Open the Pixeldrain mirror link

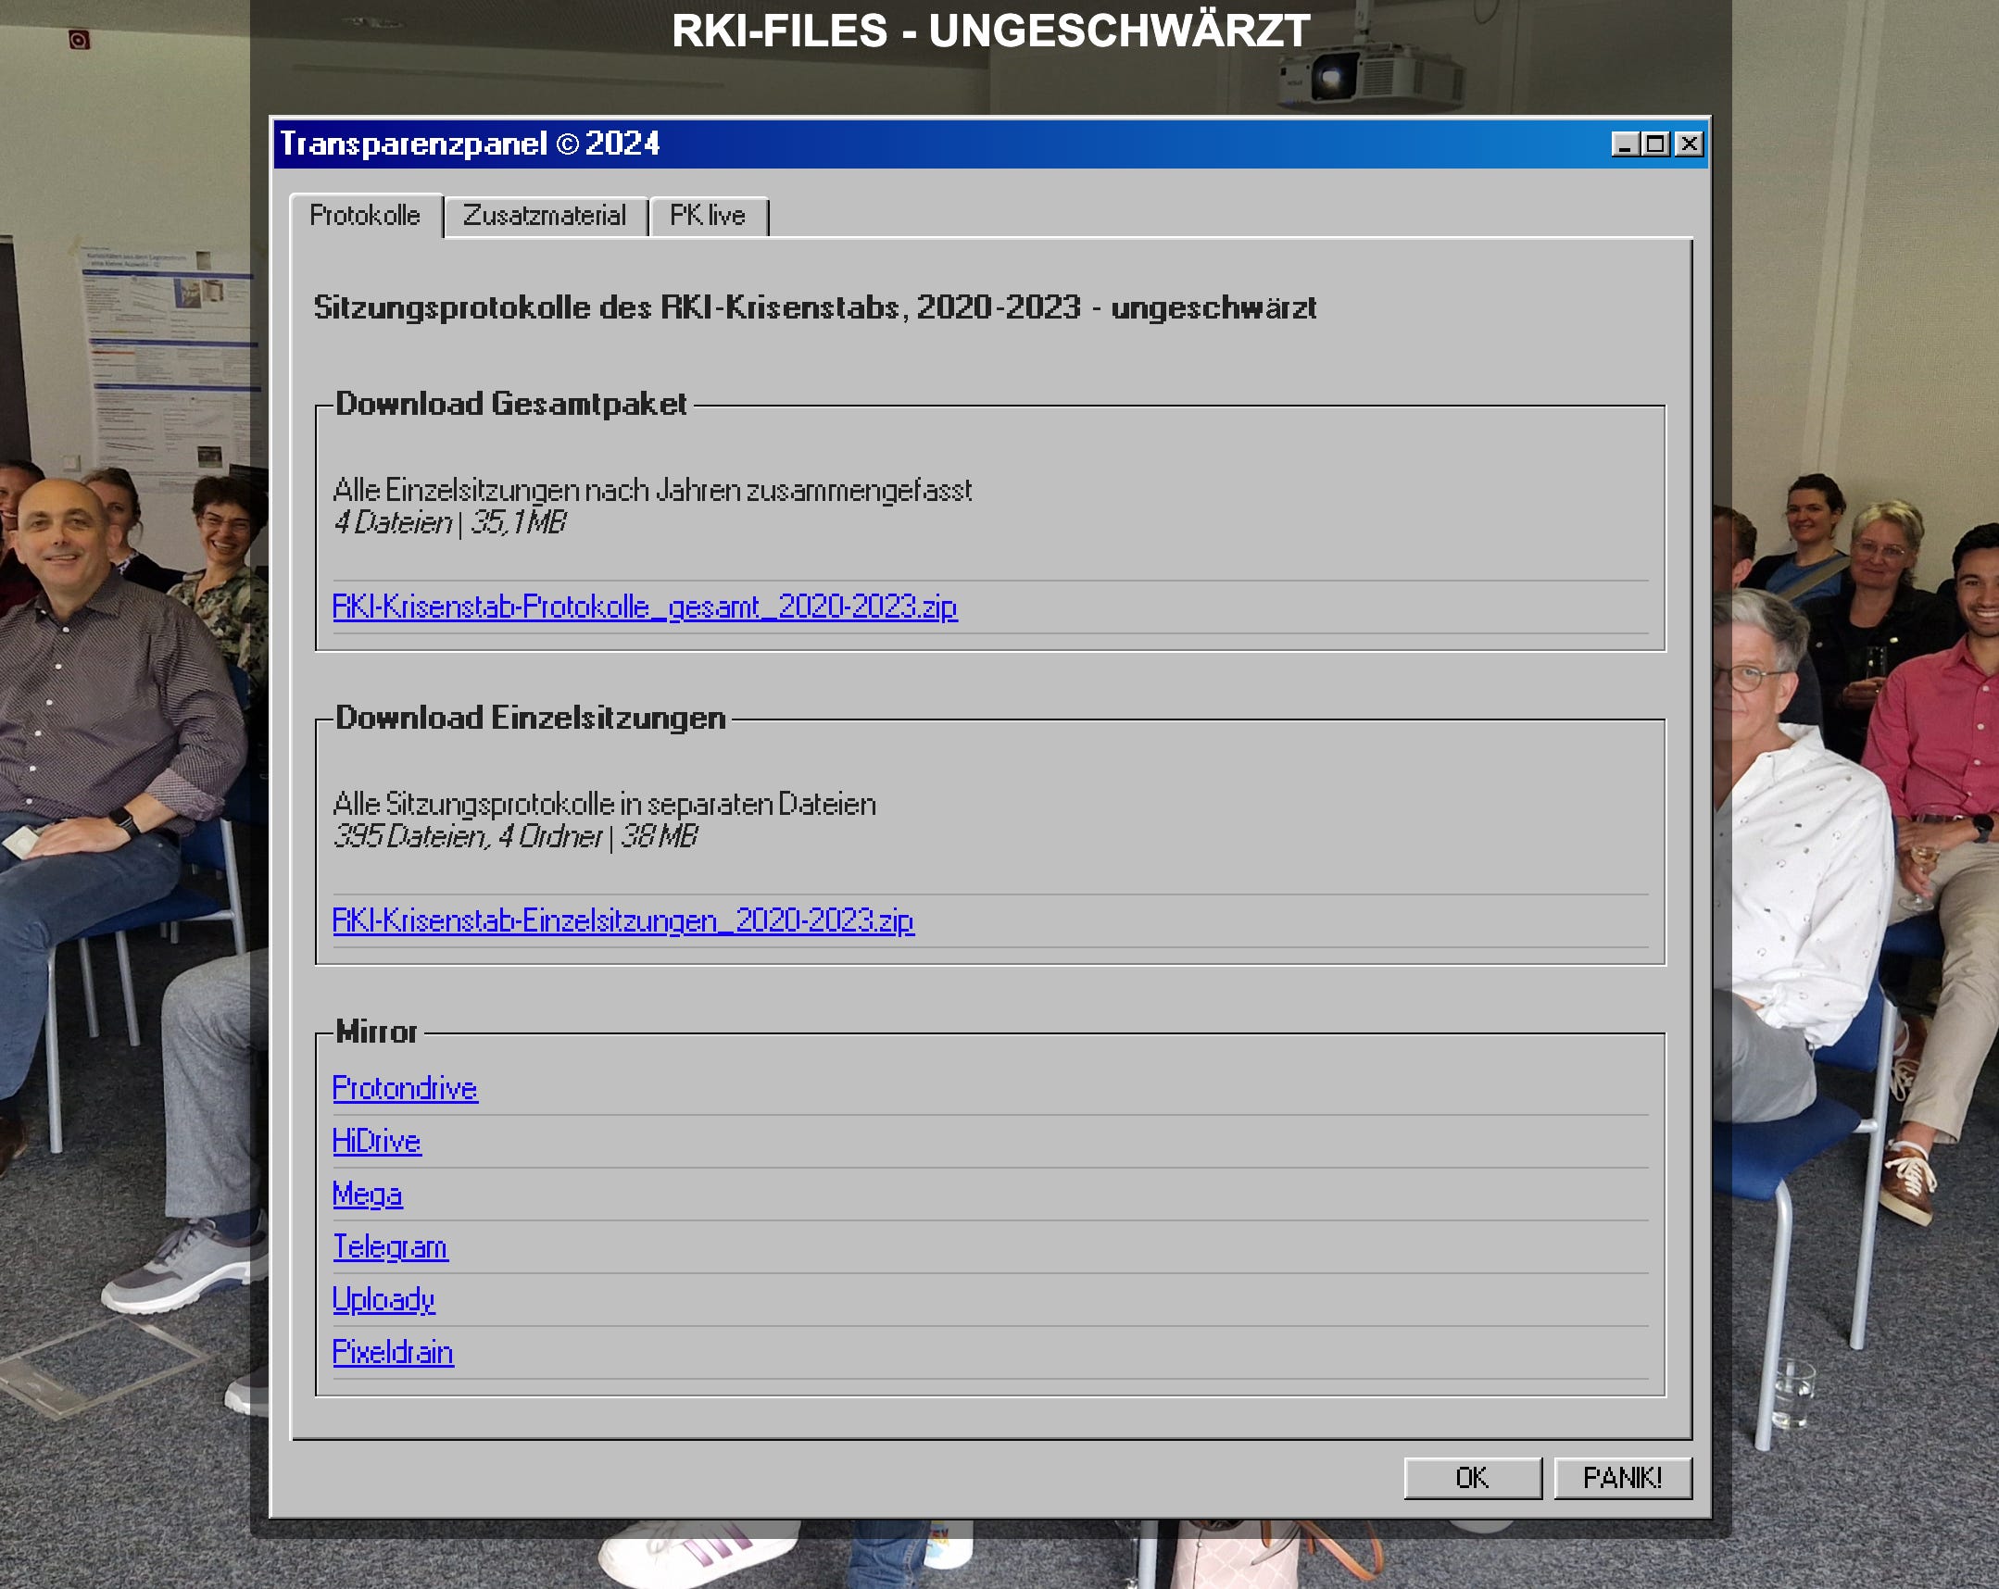tap(392, 1354)
